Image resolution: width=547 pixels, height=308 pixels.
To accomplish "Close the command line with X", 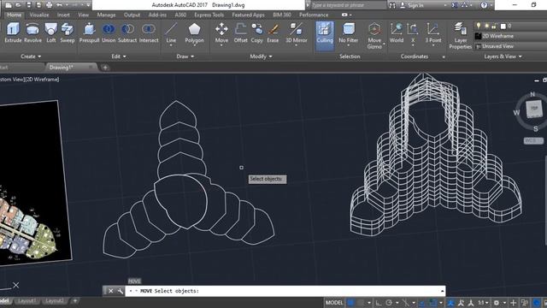I will click(x=110, y=291).
